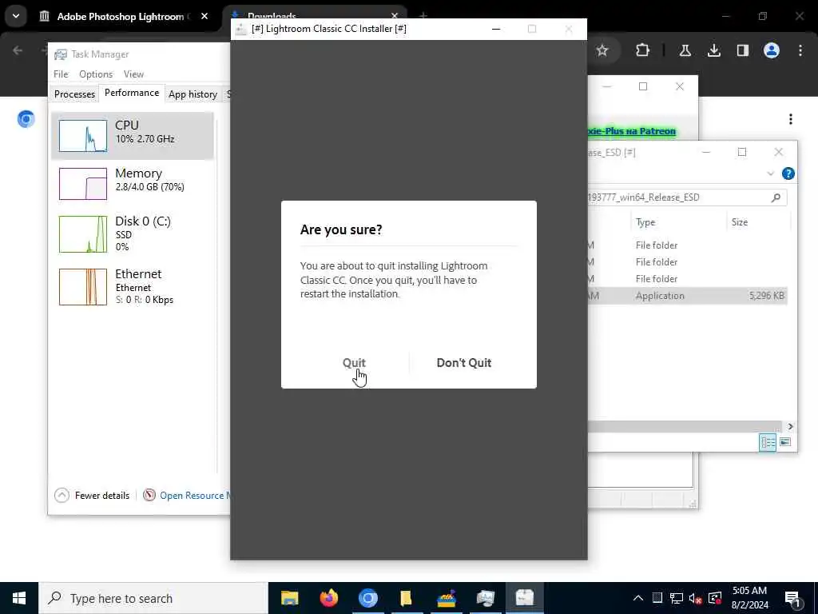Viewport: 818px width, 614px height.
Task: Open File Explorer from the taskbar
Action: click(289, 598)
